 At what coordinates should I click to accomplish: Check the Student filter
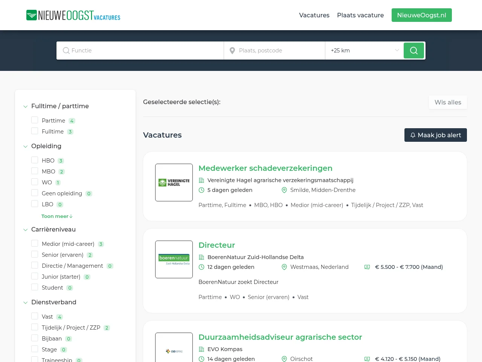35,287
